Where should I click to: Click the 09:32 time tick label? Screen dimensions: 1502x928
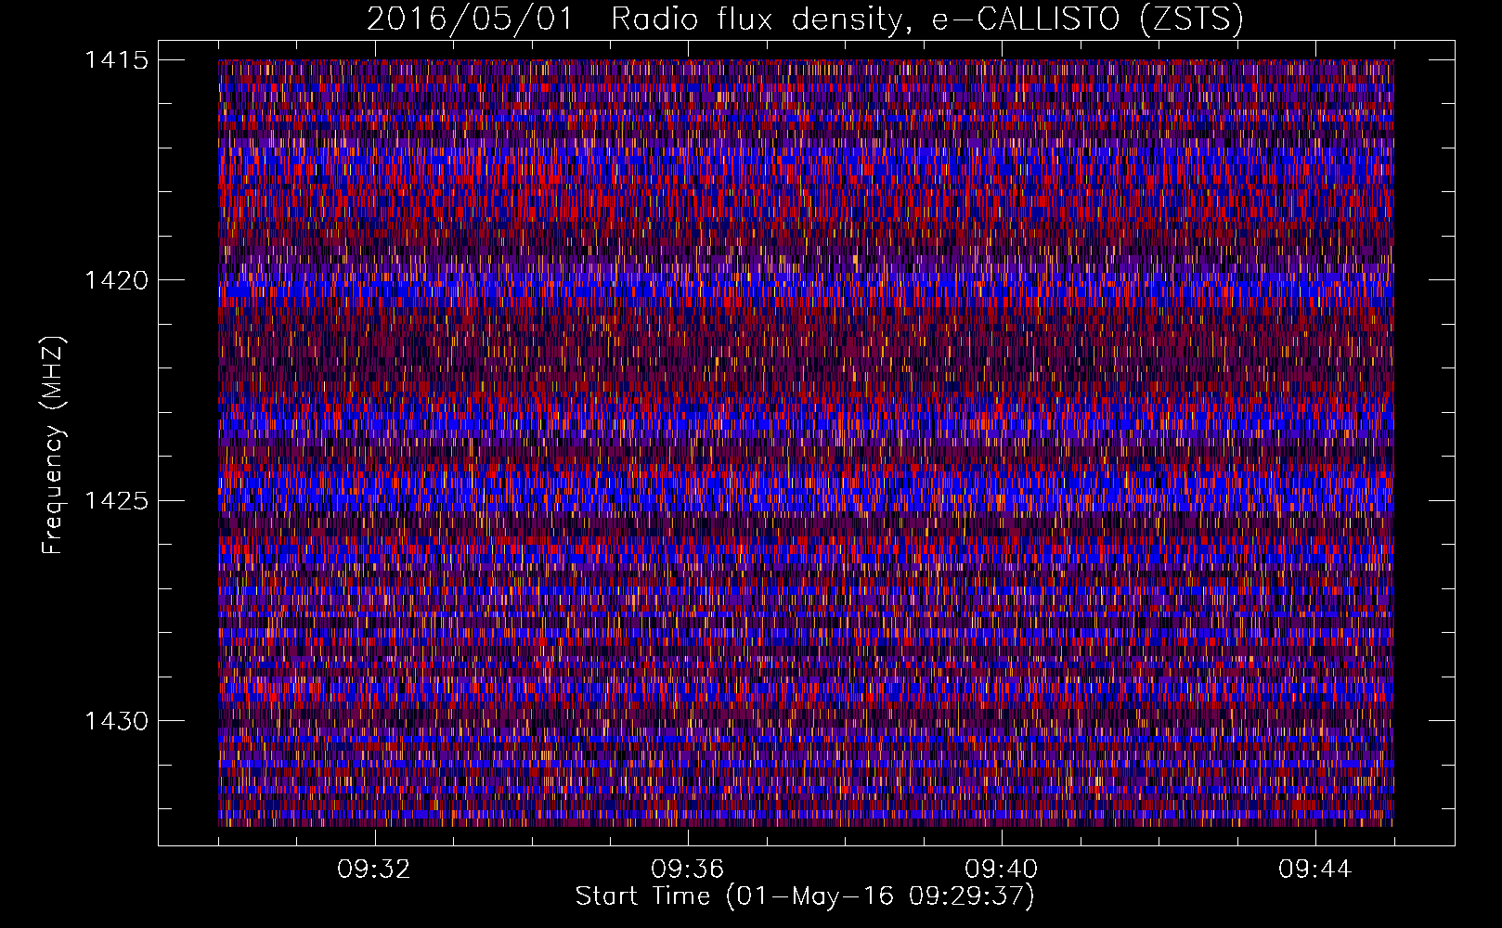coord(374,870)
